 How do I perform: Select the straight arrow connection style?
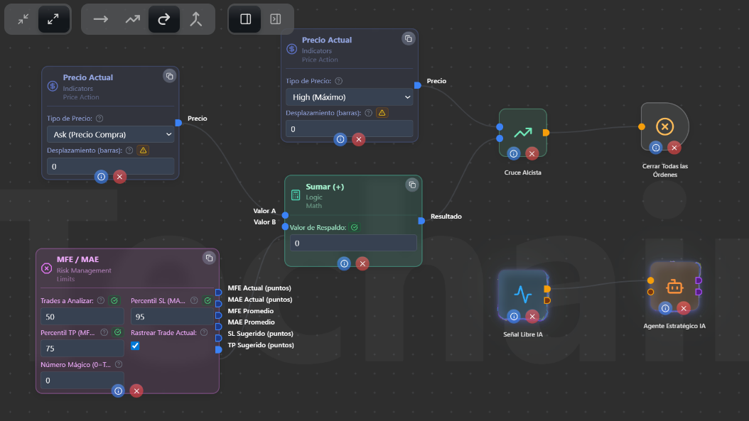coord(101,19)
